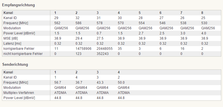
Task: Click frequency value 538
Action: point(183,23)
